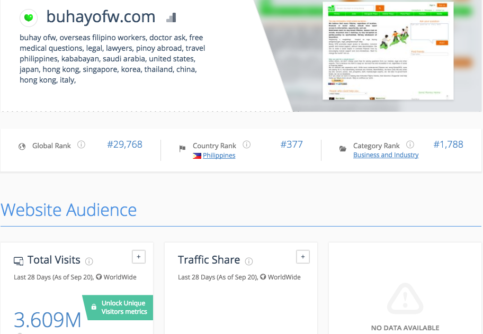Click the Global Rank info icon
This screenshot has height=334, width=483.
coord(81,145)
